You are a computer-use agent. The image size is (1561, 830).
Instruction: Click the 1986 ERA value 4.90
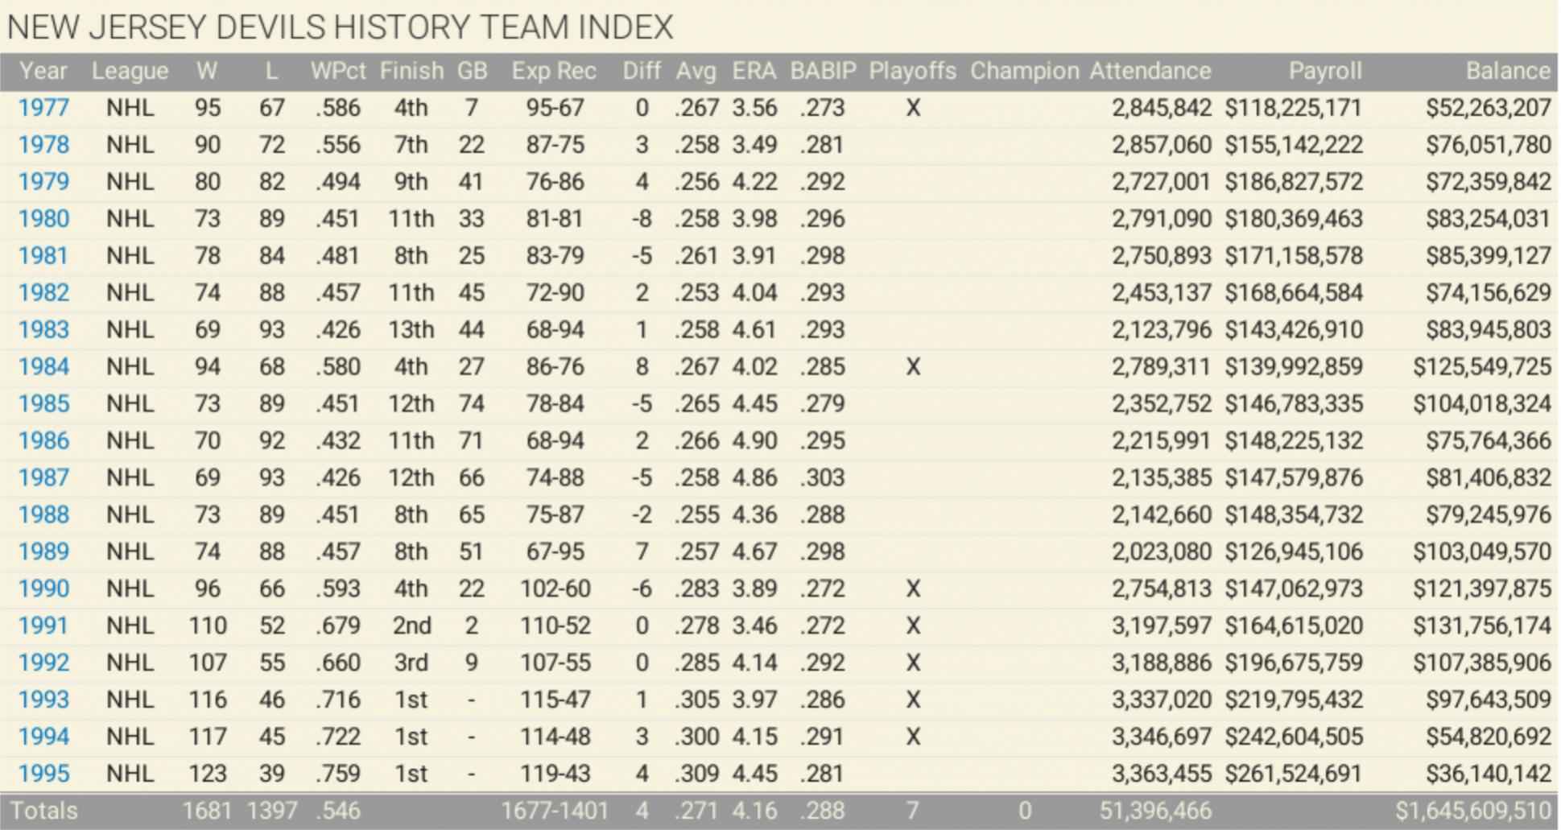point(754,441)
